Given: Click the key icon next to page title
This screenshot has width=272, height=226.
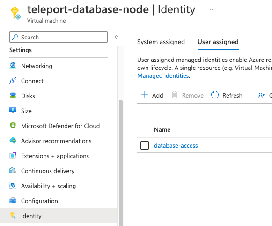Looking at the screenshot, I should [x=16, y=13].
